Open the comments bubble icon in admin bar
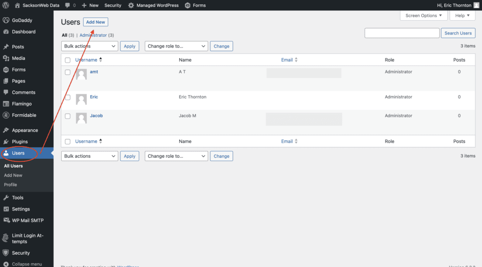Screen dimensions: 482x267 coord(68,5)
